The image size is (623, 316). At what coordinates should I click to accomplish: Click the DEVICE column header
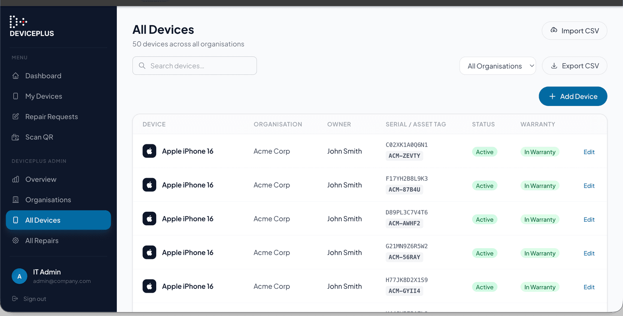154,124
